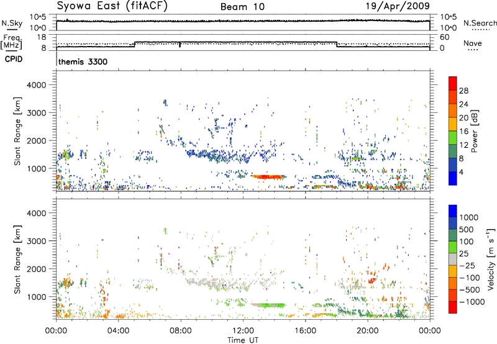Click the "16:00" time axis label
Viewport: 497px width, 344px height.
coord(305,331)
